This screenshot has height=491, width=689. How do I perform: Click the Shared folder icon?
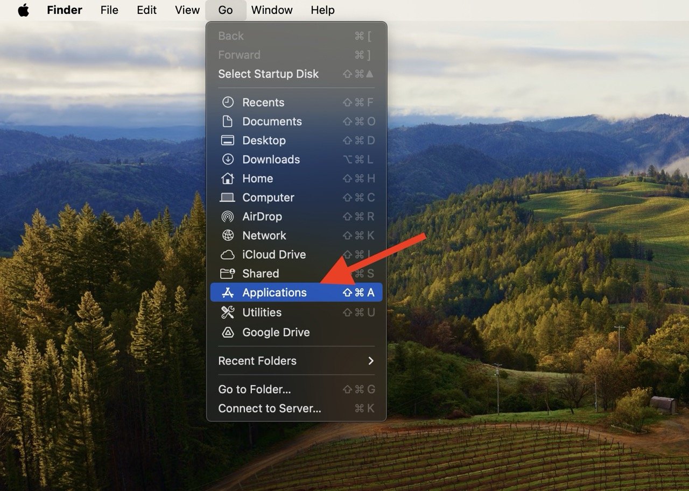pos(228,273)
